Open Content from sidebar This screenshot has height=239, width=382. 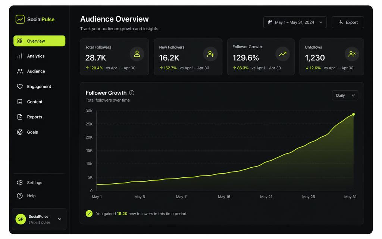pos(40,102)
